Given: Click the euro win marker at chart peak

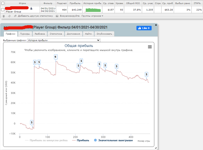Looking at the screenshot, I should (x=56, y=57).
